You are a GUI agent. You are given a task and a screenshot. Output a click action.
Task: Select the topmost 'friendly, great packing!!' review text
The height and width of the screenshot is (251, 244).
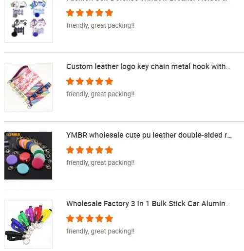(x=100, y=26)
